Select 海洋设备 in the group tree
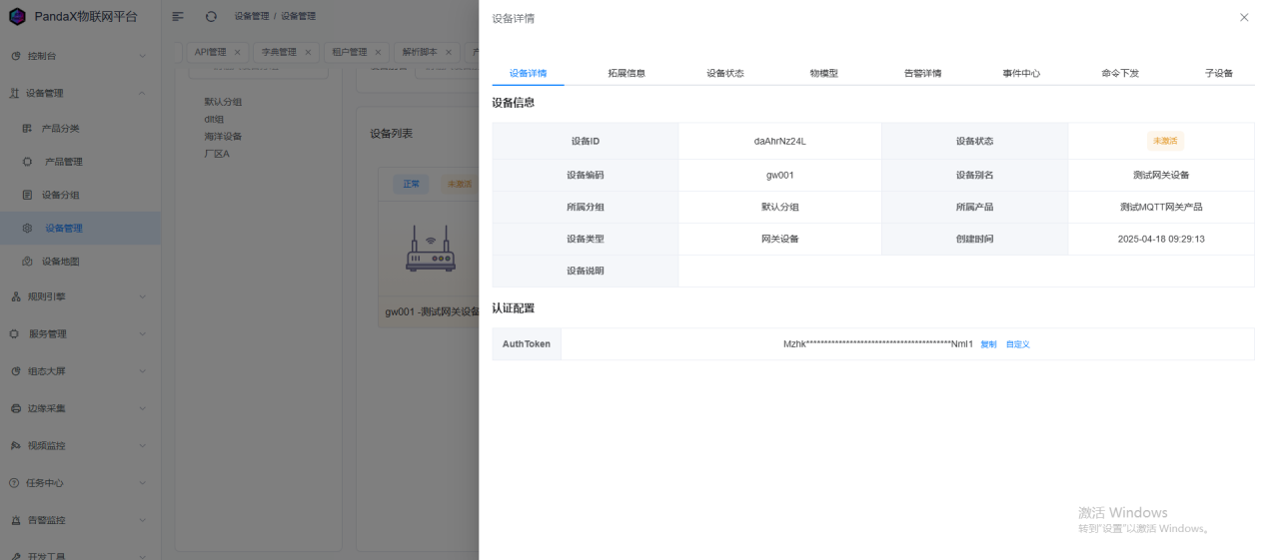 223,136
